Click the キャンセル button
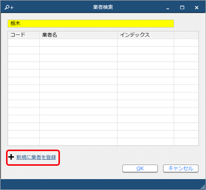This screenshot has height=190, width=206. click(181, 168)
